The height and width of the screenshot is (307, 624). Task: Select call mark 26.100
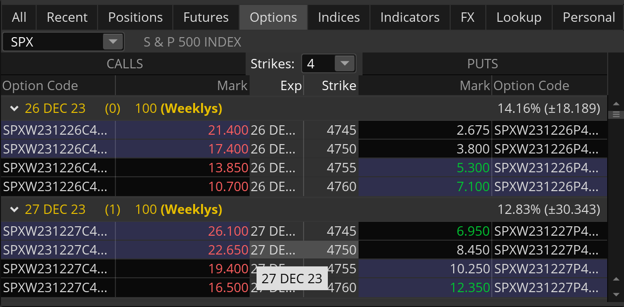tap(228, 231)
